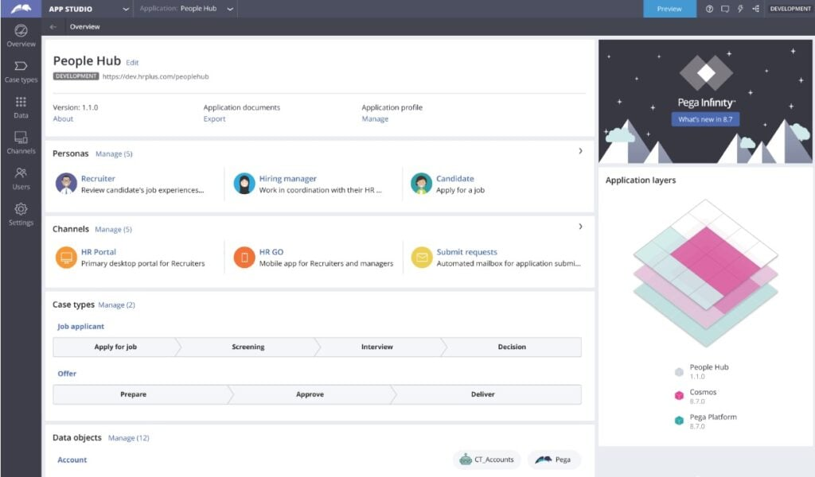Select the Overview tab below the header

(x=84, y=26)
